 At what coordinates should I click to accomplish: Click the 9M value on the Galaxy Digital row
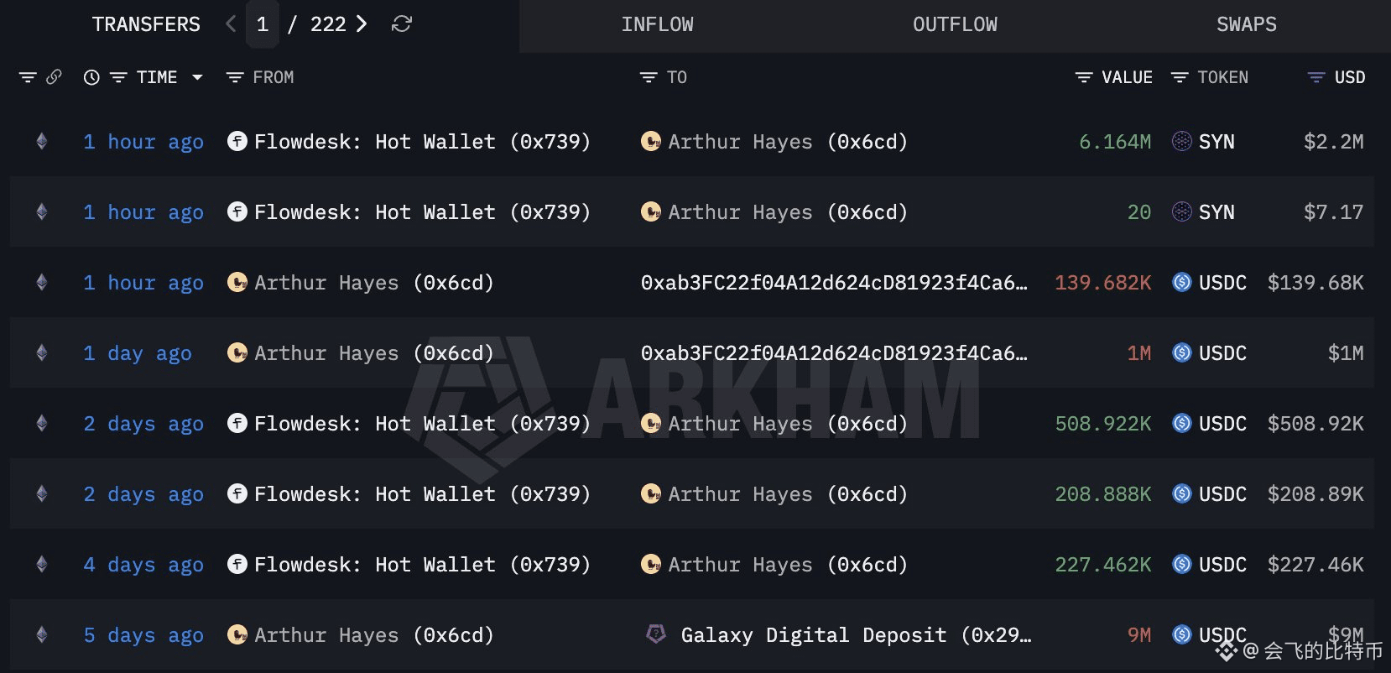click(1139, 635)
